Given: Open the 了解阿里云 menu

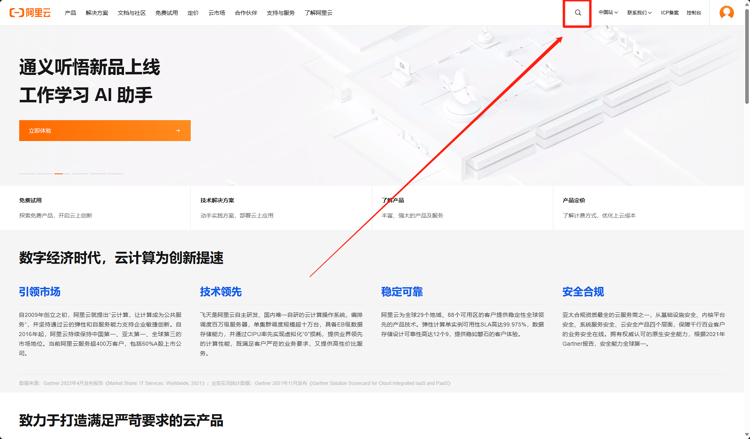Looking at the screenshot, I should [x=319, y=13].
